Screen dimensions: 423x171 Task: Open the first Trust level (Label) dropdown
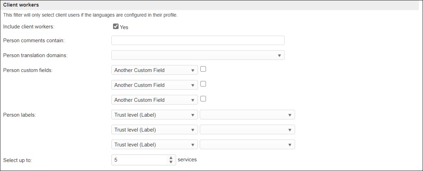(x=154, y=115)
